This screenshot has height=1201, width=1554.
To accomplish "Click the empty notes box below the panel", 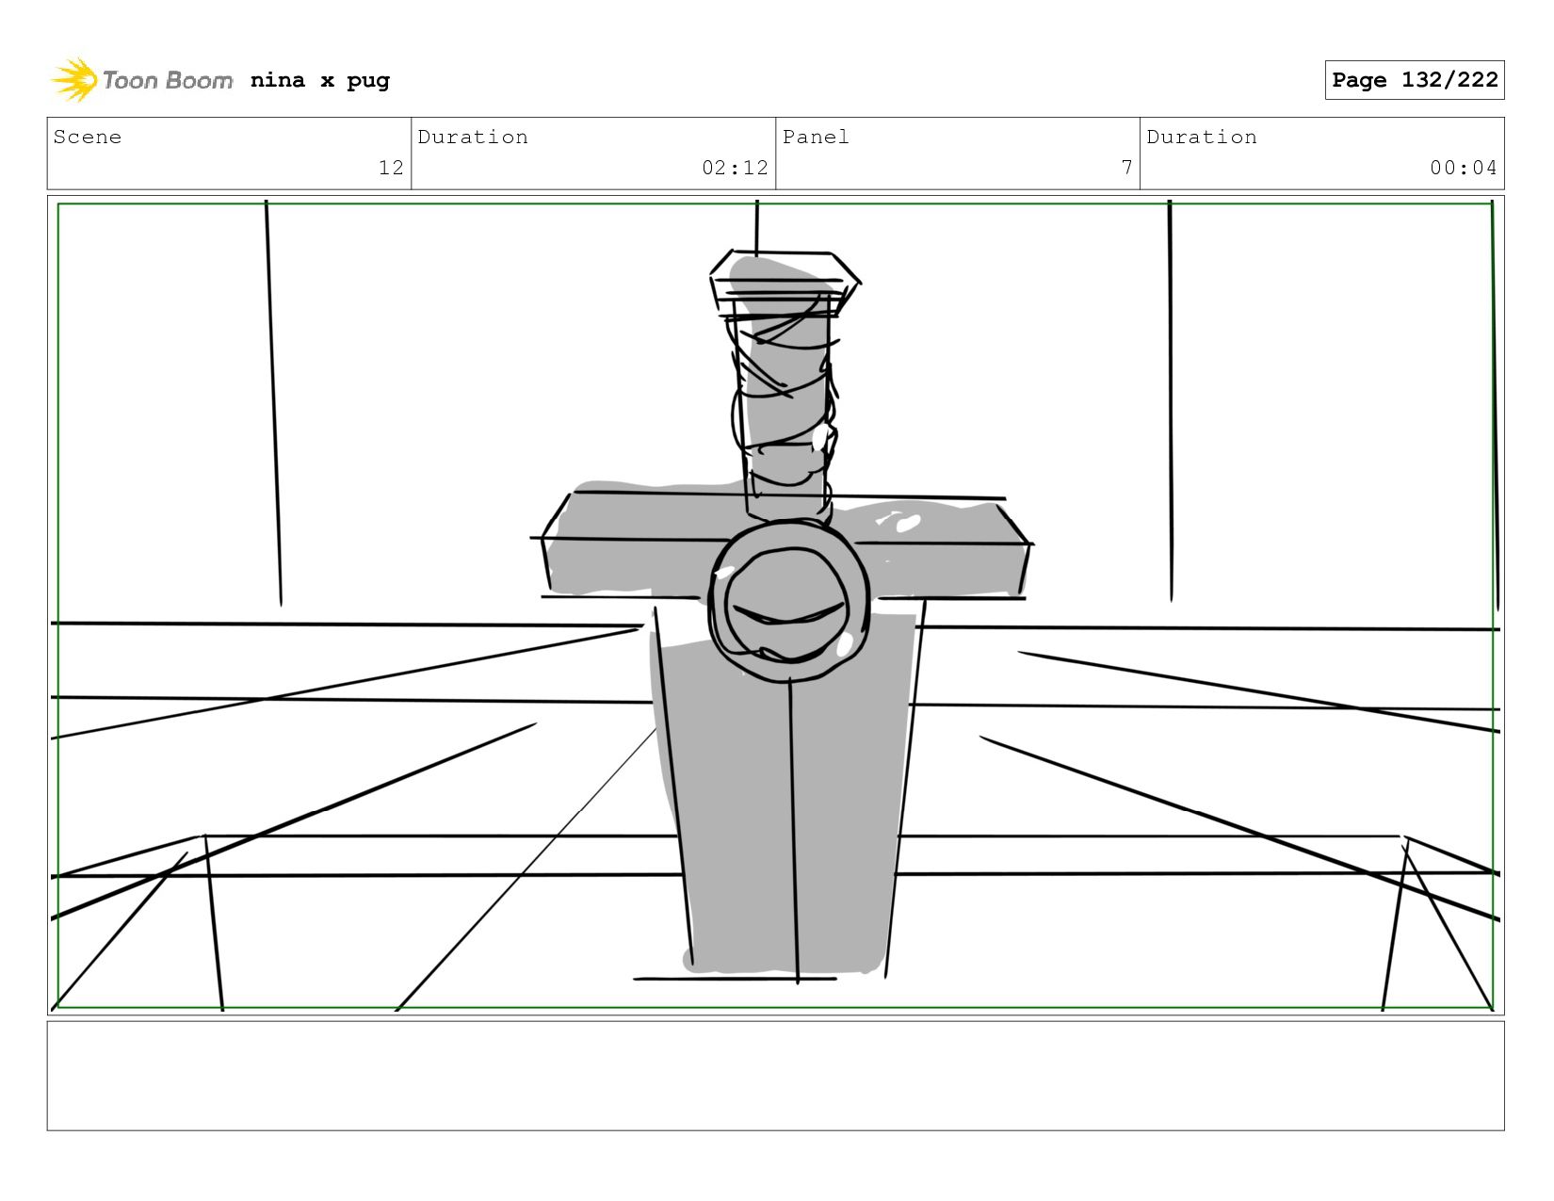I will coord(776,1076).
